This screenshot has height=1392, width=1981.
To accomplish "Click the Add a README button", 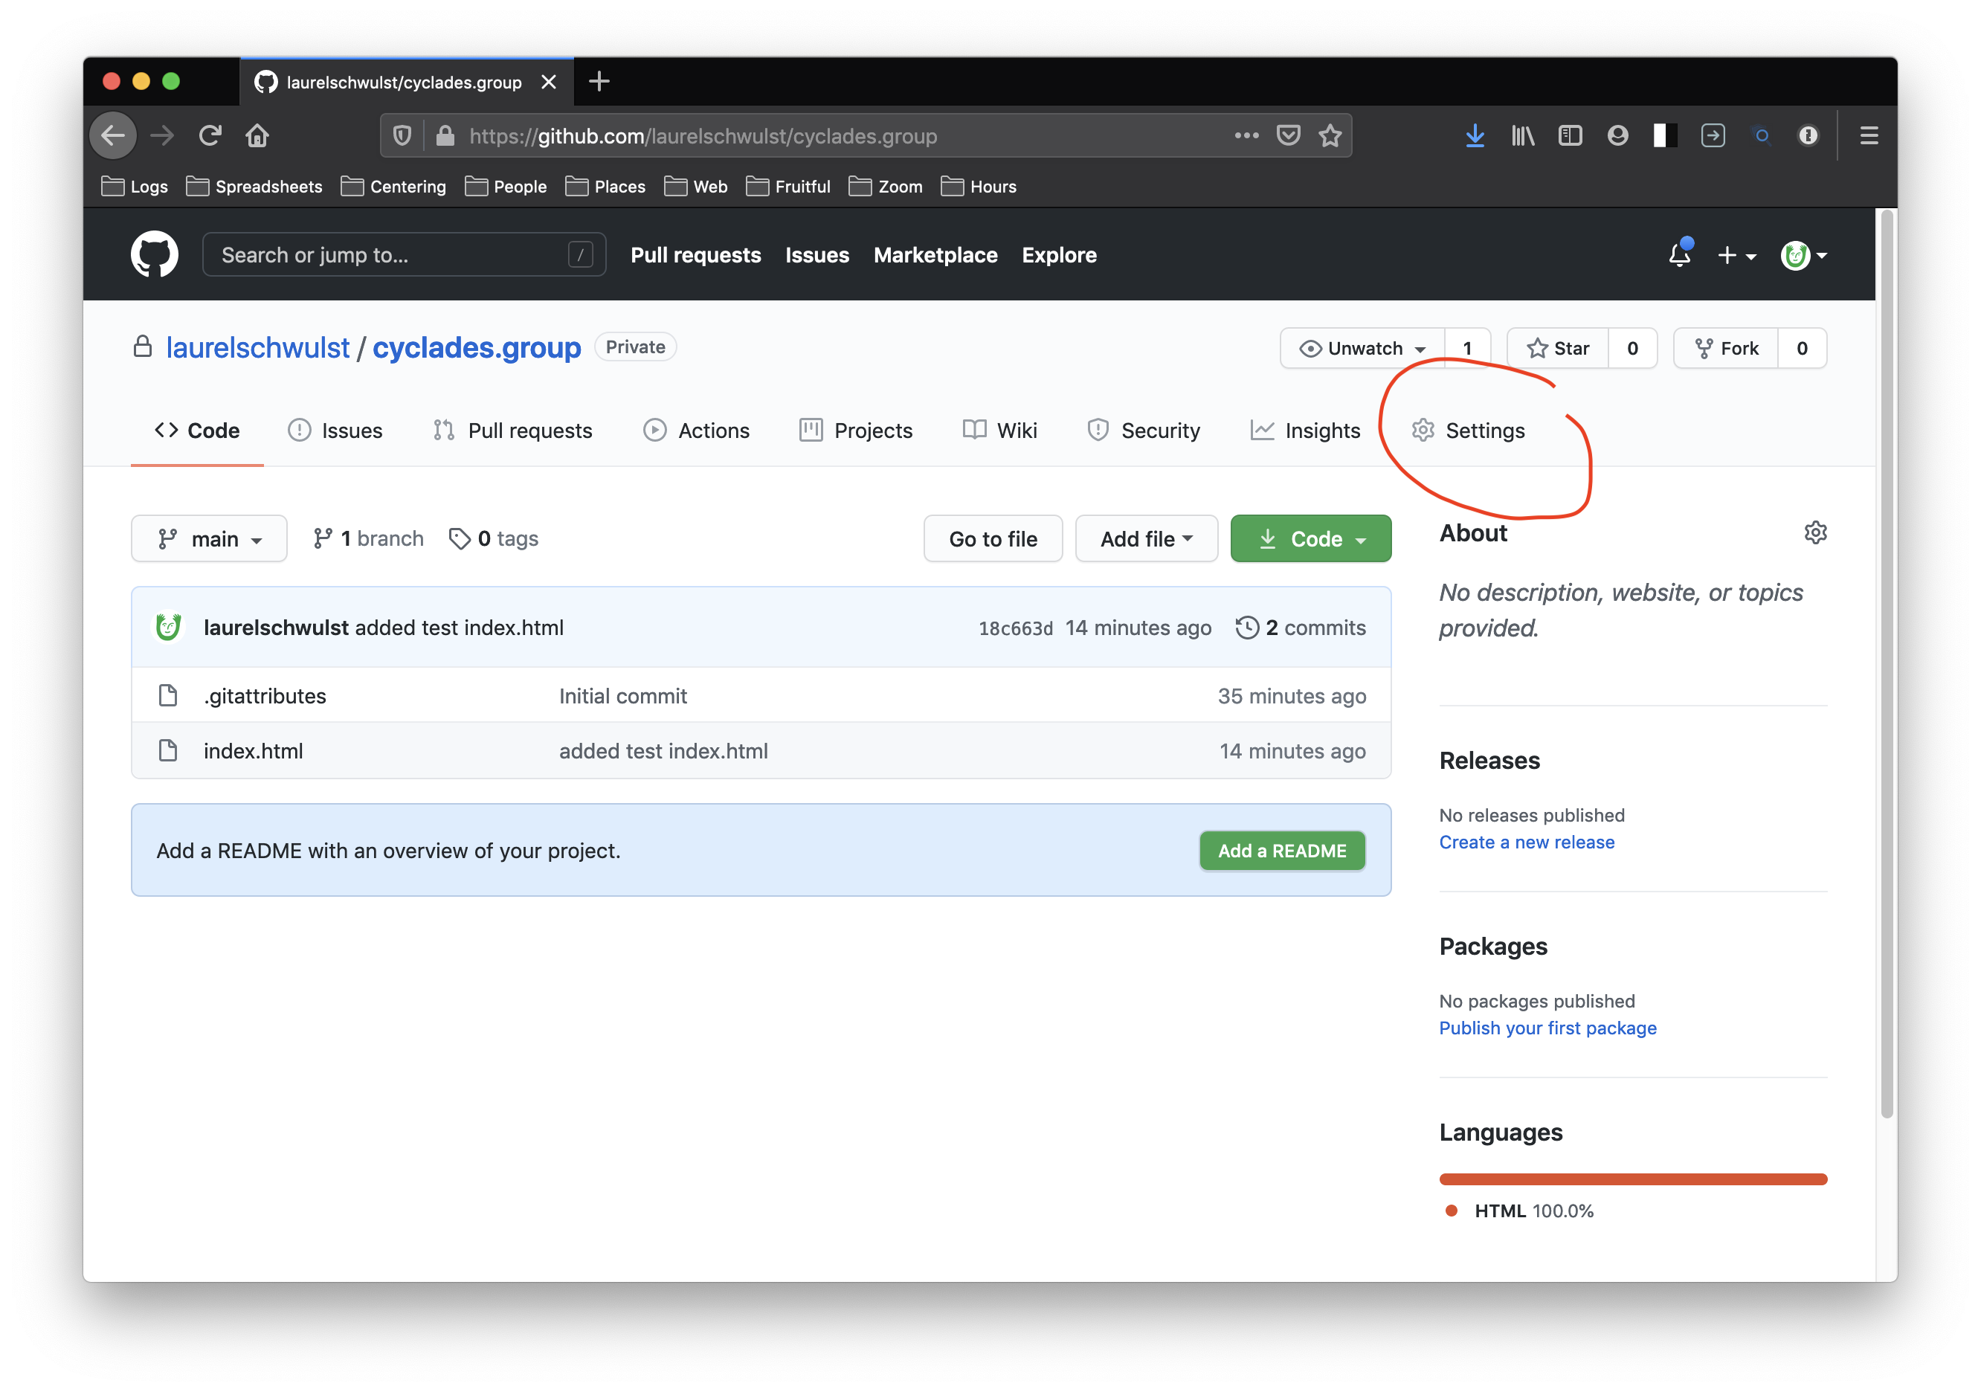I will click(x=1281, y=850).
